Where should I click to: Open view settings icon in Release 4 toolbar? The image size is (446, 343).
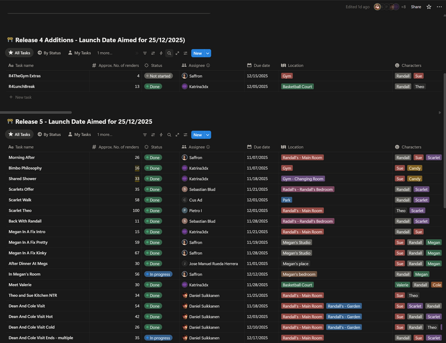coord(185,53)
